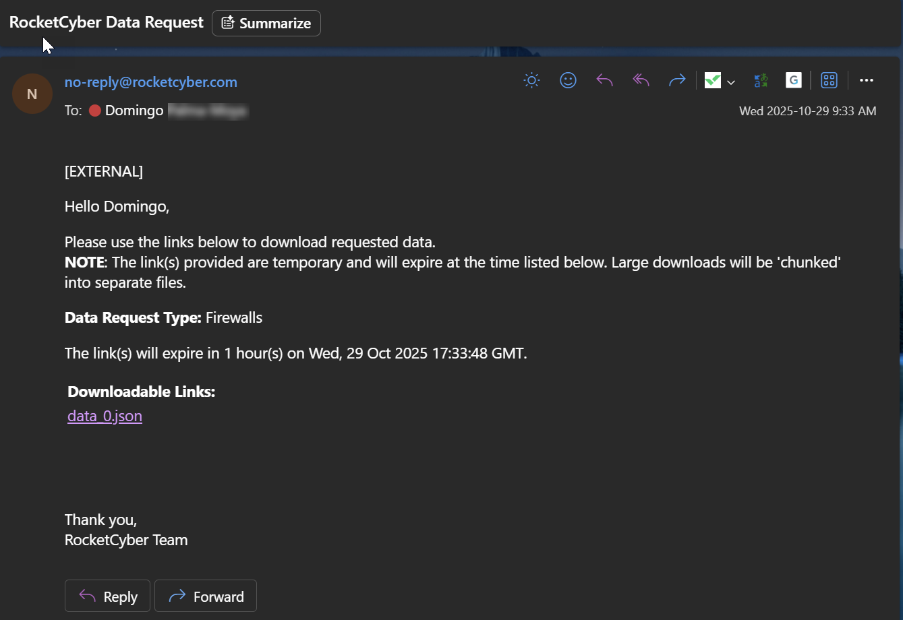Screen dimensions: 903x620
Task: Click the Reply arrow icon in toolbar
Action: 604,81
